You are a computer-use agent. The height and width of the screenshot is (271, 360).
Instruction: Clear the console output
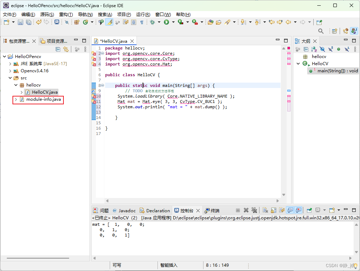265,210
